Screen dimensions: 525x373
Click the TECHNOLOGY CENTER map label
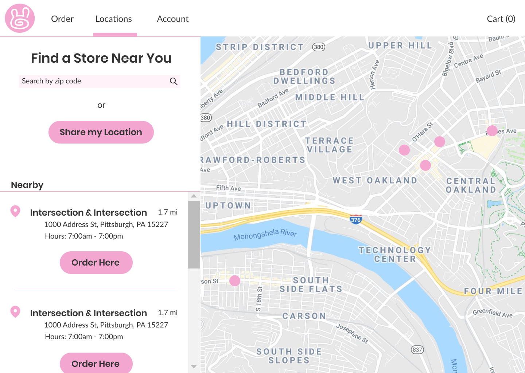click(395, 254)
